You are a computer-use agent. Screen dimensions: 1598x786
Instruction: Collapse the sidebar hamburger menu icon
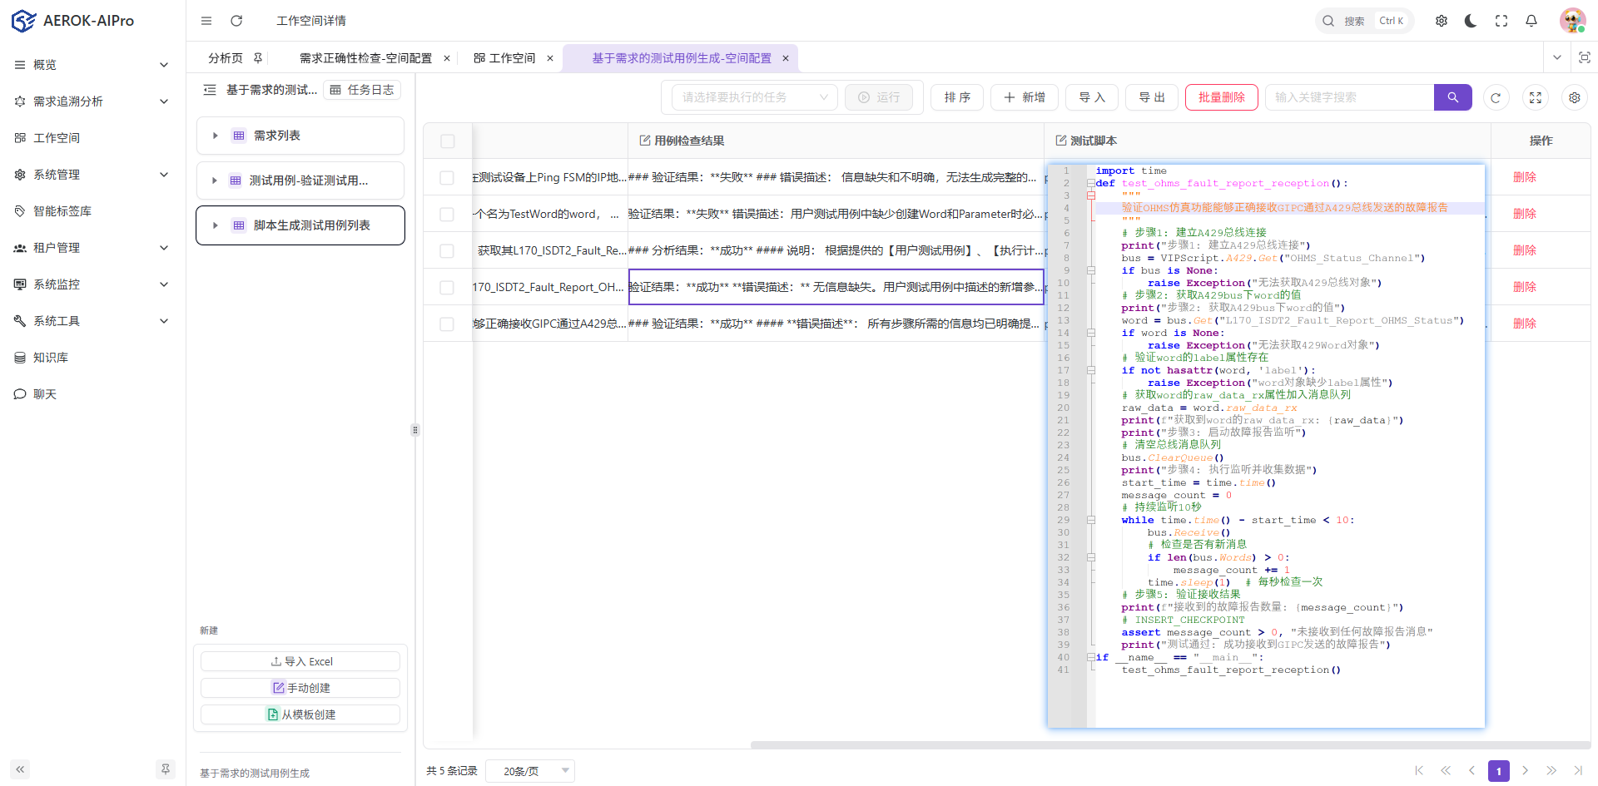click(206, 21)
